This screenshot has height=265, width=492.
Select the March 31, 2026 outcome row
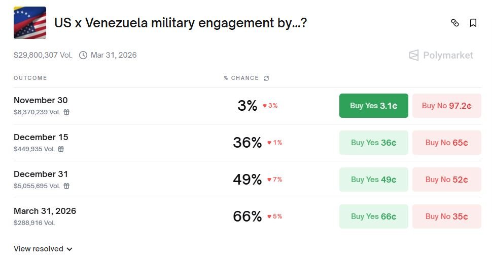coord(45,211)
